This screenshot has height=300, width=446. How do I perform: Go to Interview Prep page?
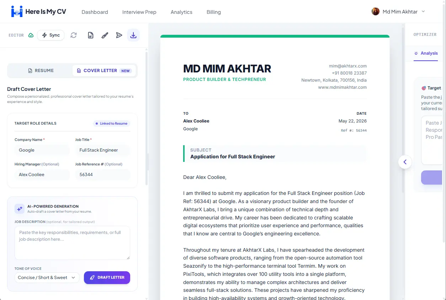[139, 12]
